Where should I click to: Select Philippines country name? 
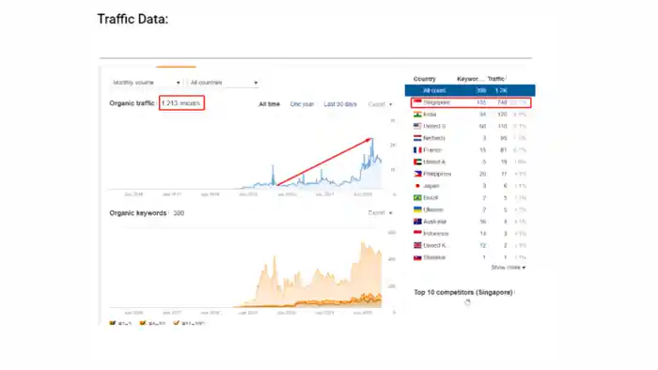pos(437,174)
